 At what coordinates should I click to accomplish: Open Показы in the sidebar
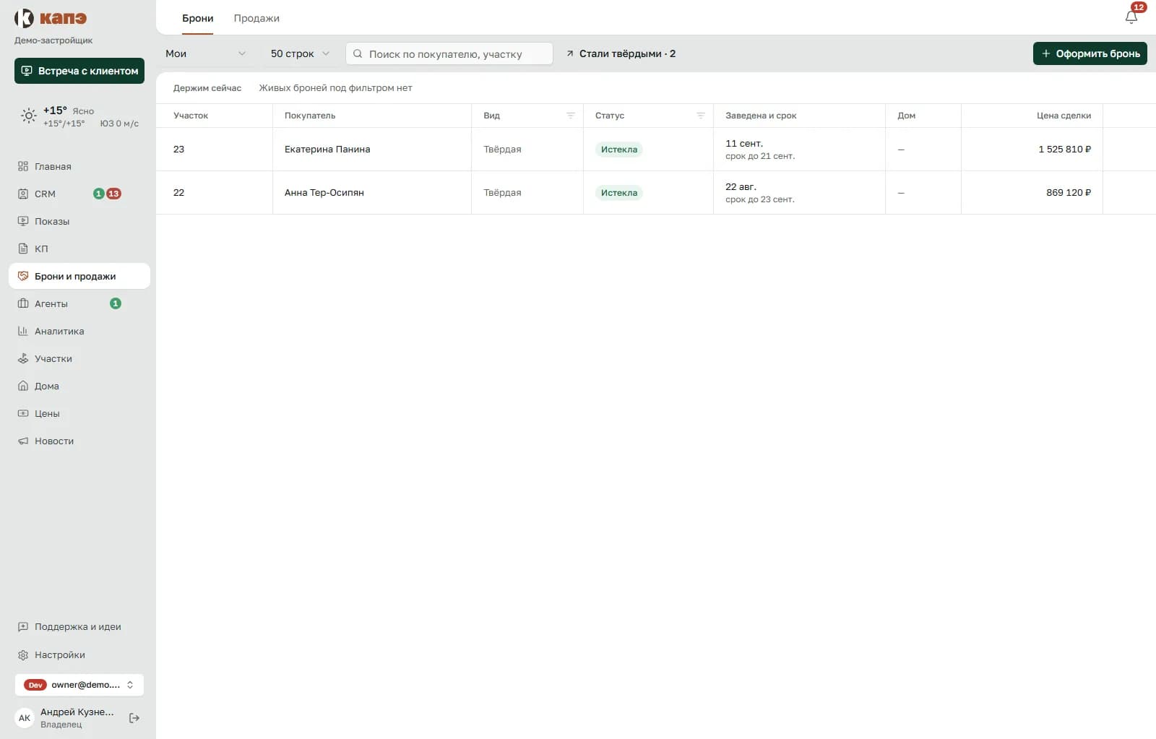pos(79,221)
